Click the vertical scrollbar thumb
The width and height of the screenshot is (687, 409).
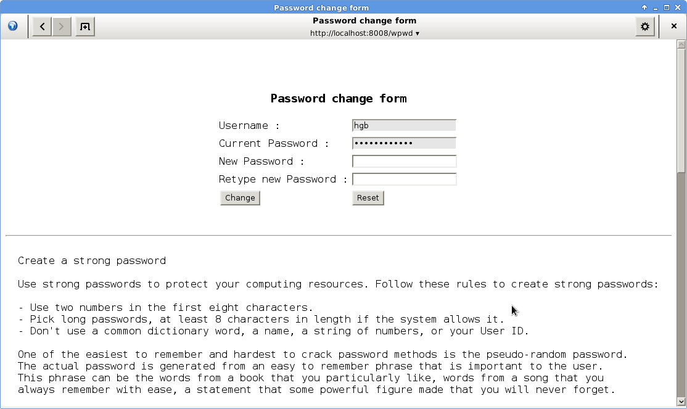coord(681,111)
